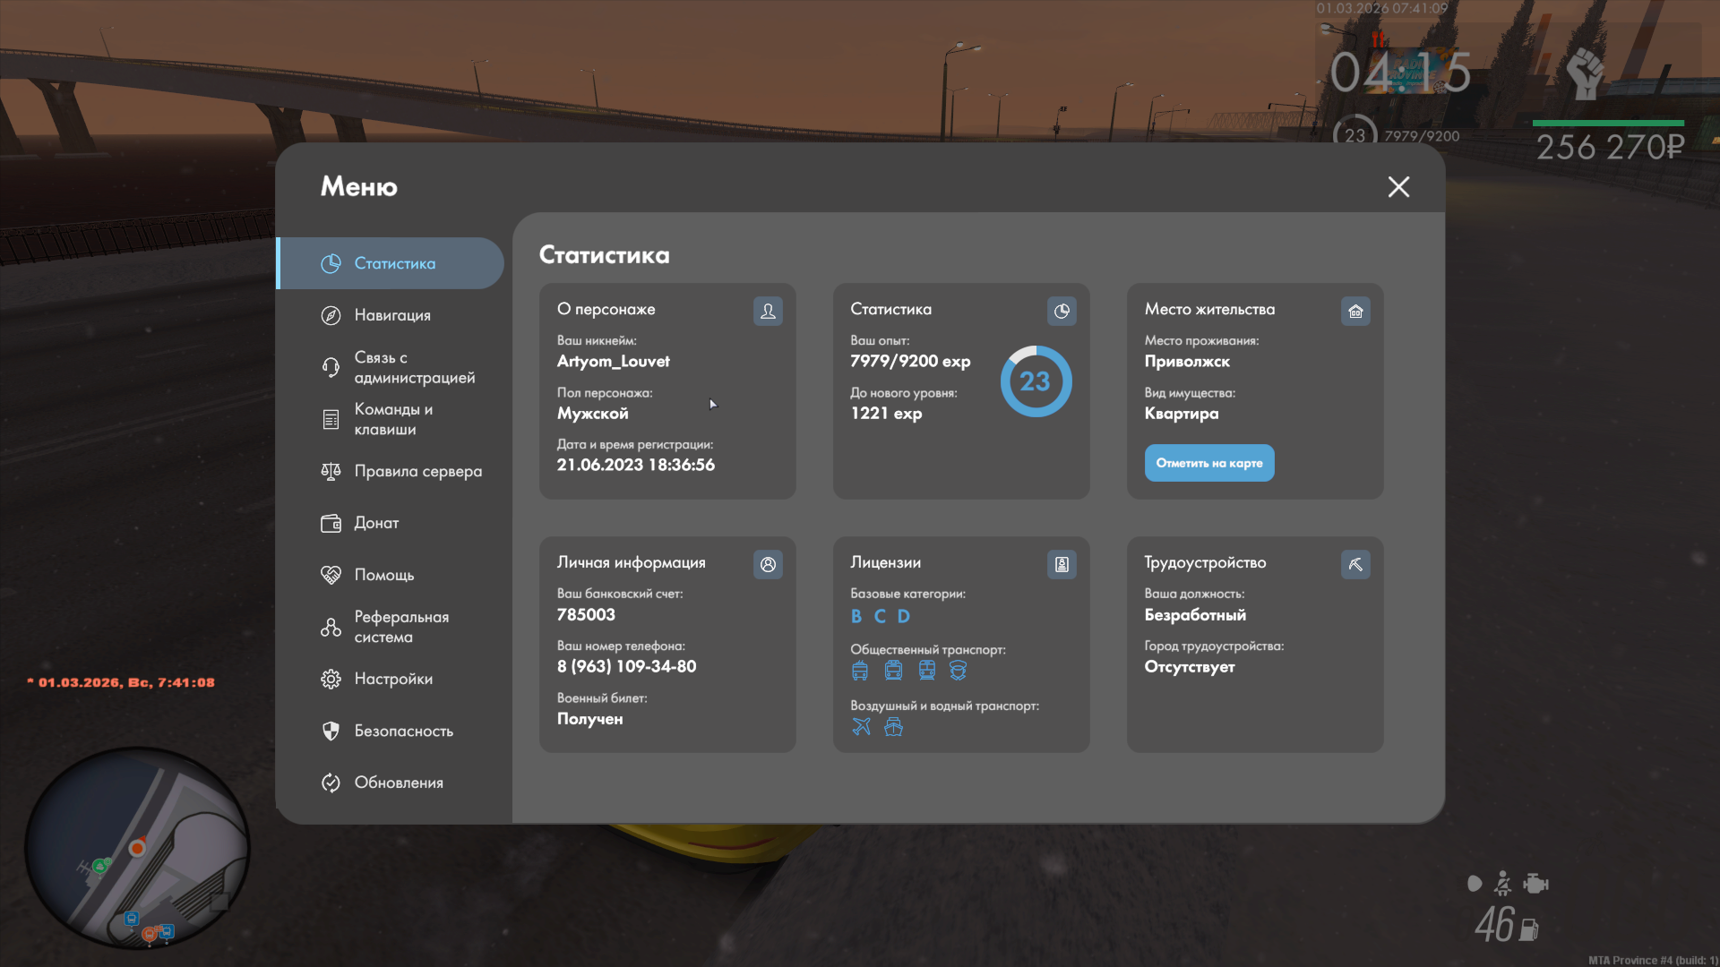The width and height of the screenshot is (1720, 967).
Task: Open the Настройки settings menu
Action: (x=391, y=679)
